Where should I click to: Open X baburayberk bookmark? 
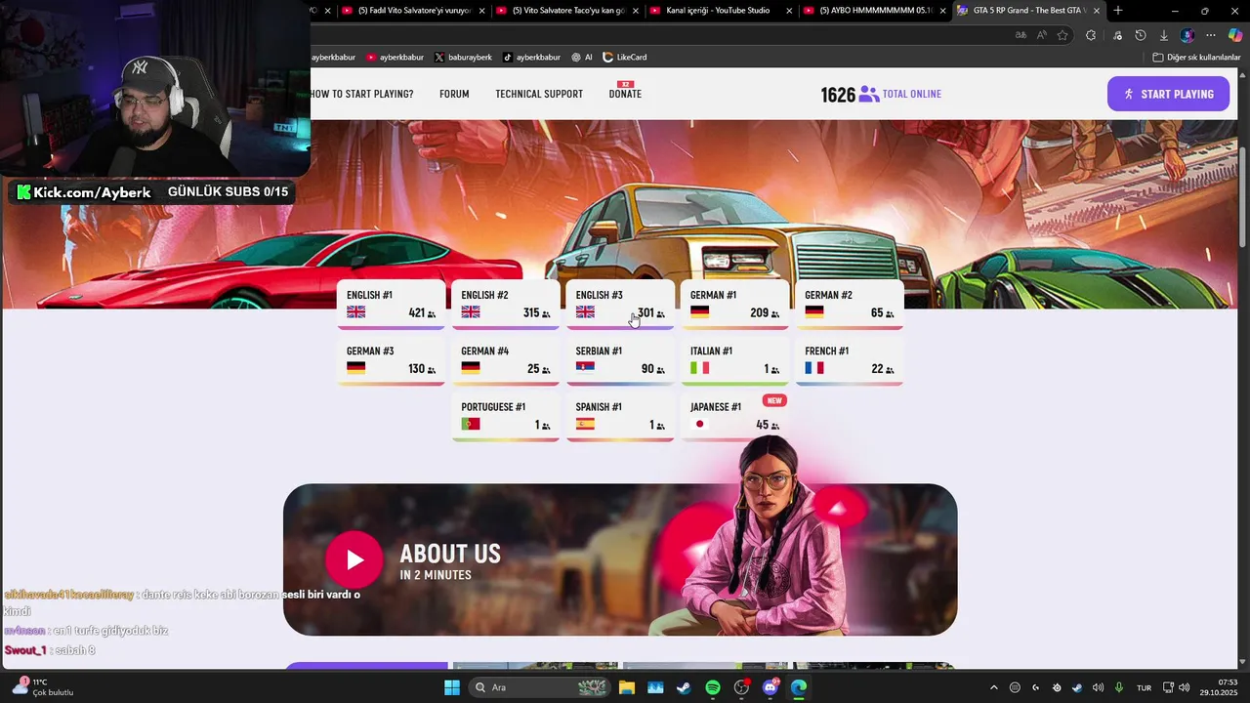tap(464, 58)
